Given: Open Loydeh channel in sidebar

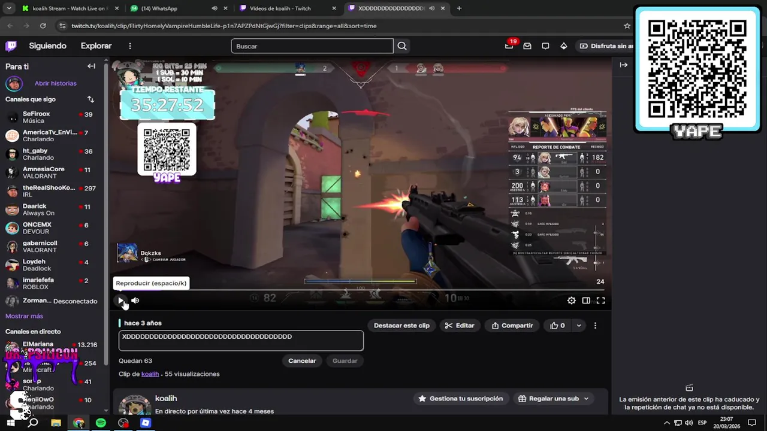Looking at the screenshot, I should tap(52, 266).
